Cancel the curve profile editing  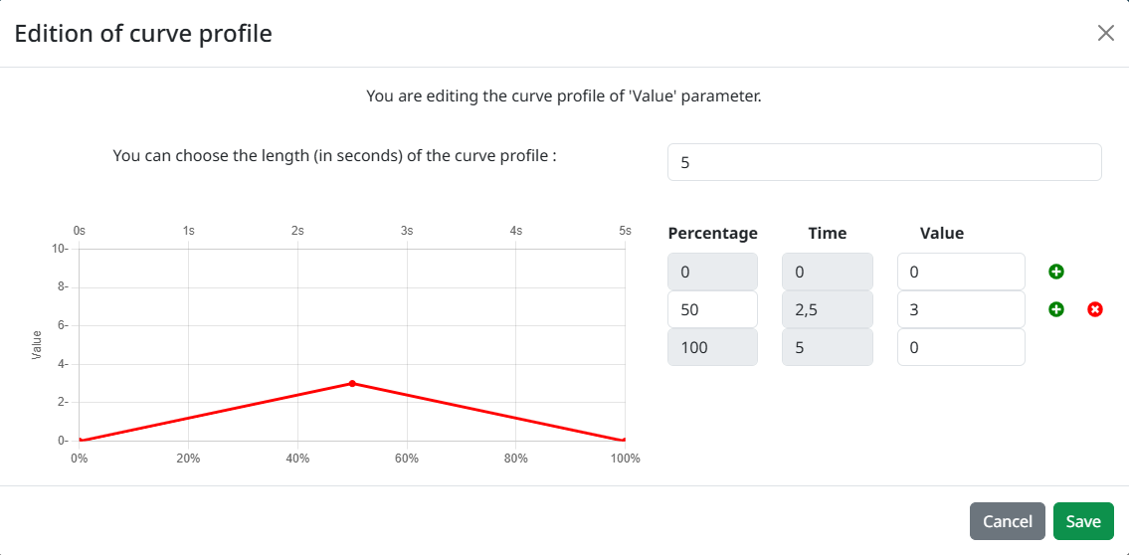(x=1008, y=521)
